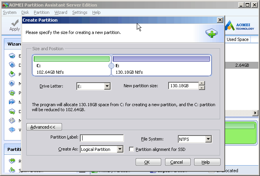
Task: Click the first wizard icon beside letter E
Action: 12,56
